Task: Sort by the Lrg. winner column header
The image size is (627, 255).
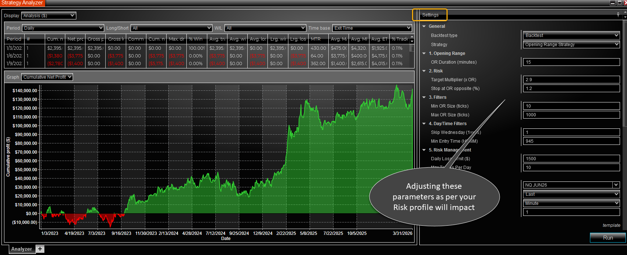Action: point(278,39)
